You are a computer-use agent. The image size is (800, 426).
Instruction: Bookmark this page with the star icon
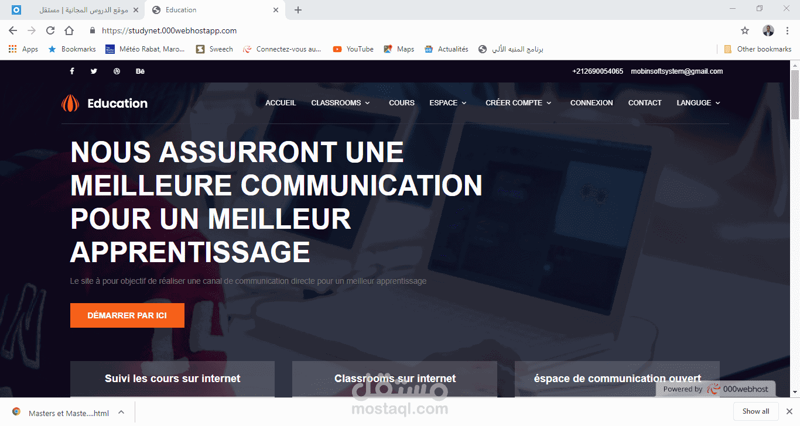pyautogui.click(x=745, y=30)
